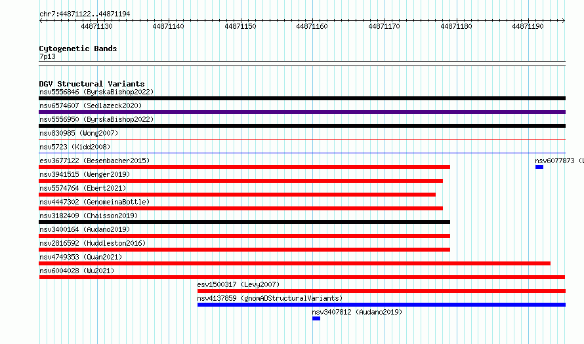Open nsv6004028 (Wu2021) label
The height and width of the screenshot is (344, 584).
77,271
